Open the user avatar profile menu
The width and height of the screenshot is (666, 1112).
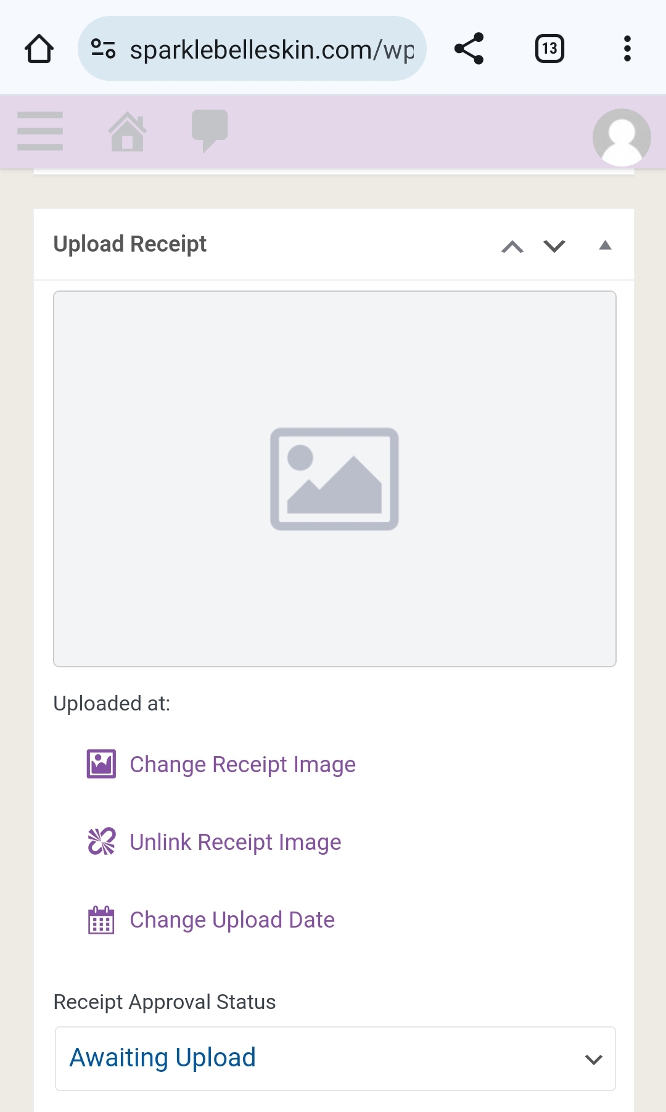pos(621,137)
